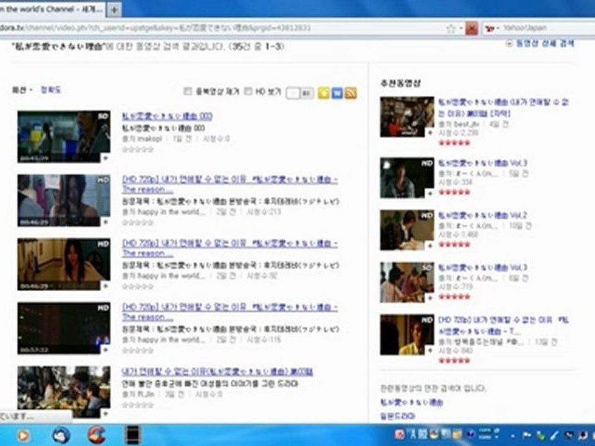Select the 'in the world's Channel' browser tab
The height and width of the screenshot is (446, 595).
52,9
